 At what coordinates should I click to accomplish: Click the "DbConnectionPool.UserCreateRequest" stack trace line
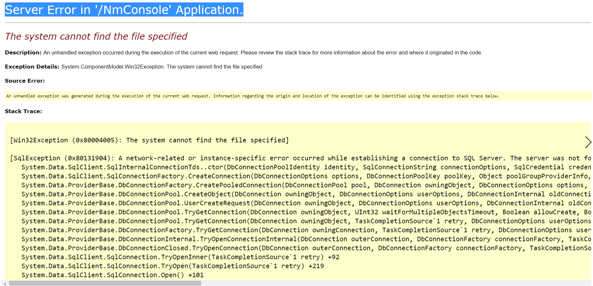click(306, 203)
